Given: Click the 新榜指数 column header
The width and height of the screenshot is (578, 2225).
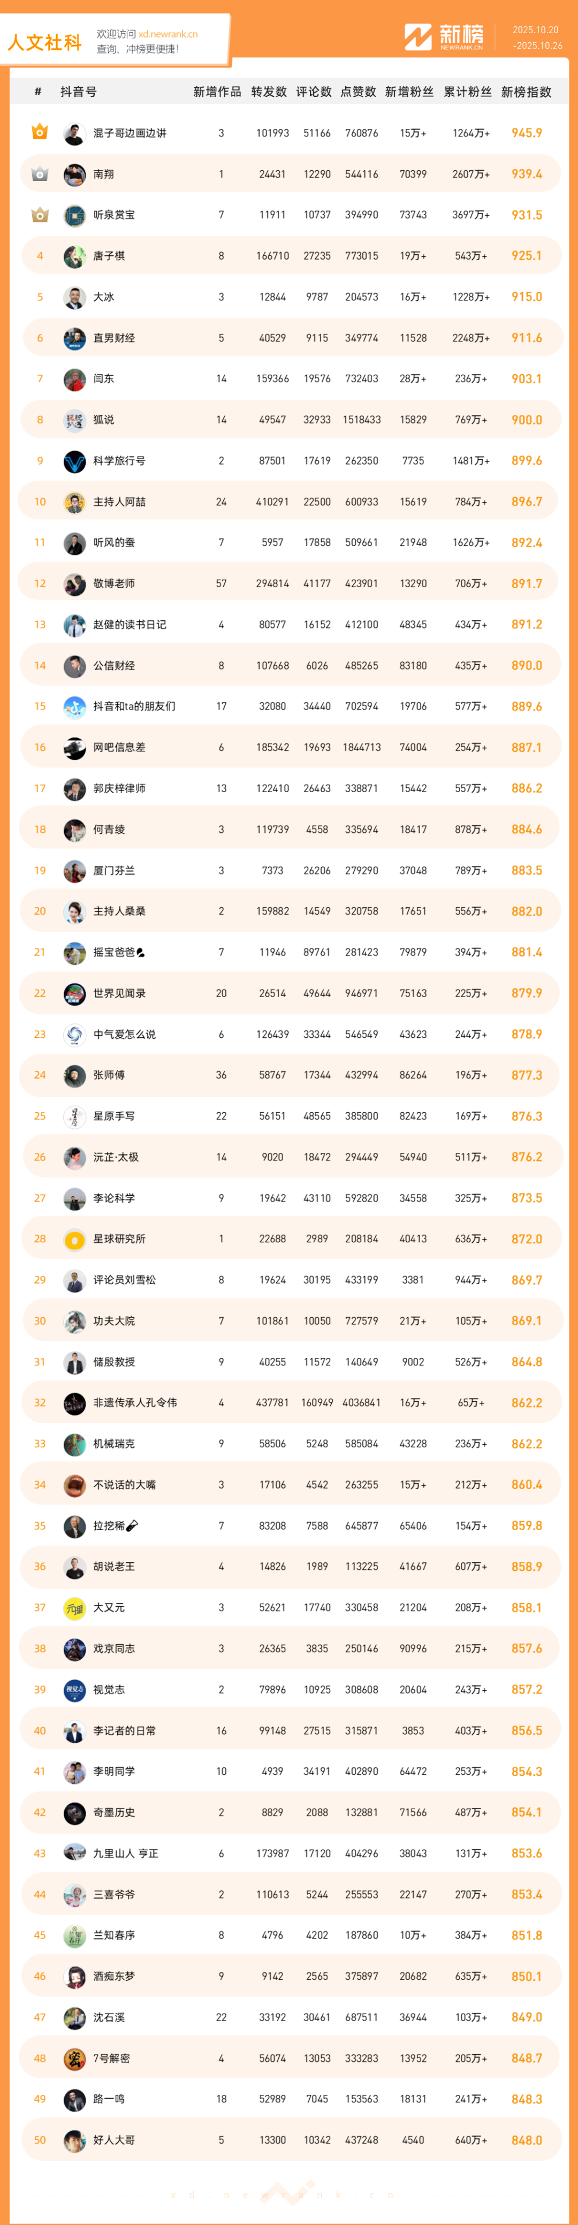Looking at the screenshot, I should (526, 92).
